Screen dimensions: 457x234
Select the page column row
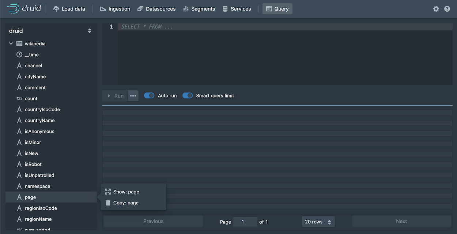coord(51,197)
